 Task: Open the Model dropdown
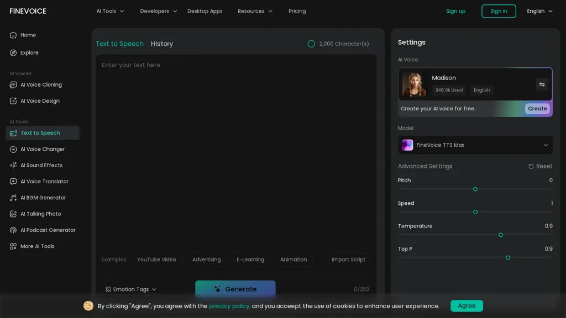pyautogui.click(x=475, y=145)
